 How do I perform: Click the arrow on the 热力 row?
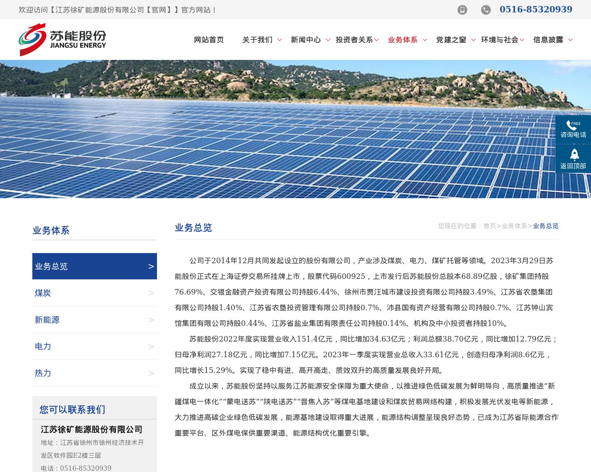[x=151, y=373]
